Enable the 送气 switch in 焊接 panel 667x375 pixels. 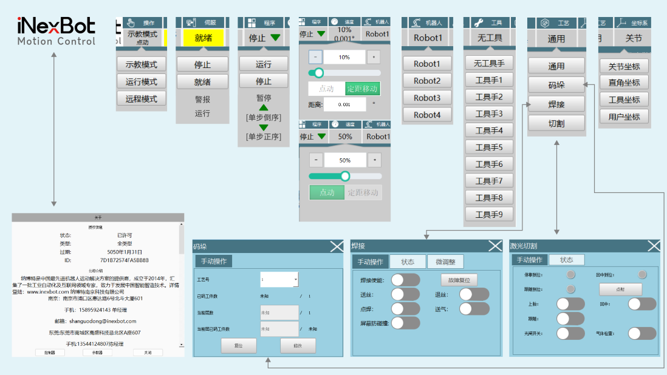tap(474, 309)
